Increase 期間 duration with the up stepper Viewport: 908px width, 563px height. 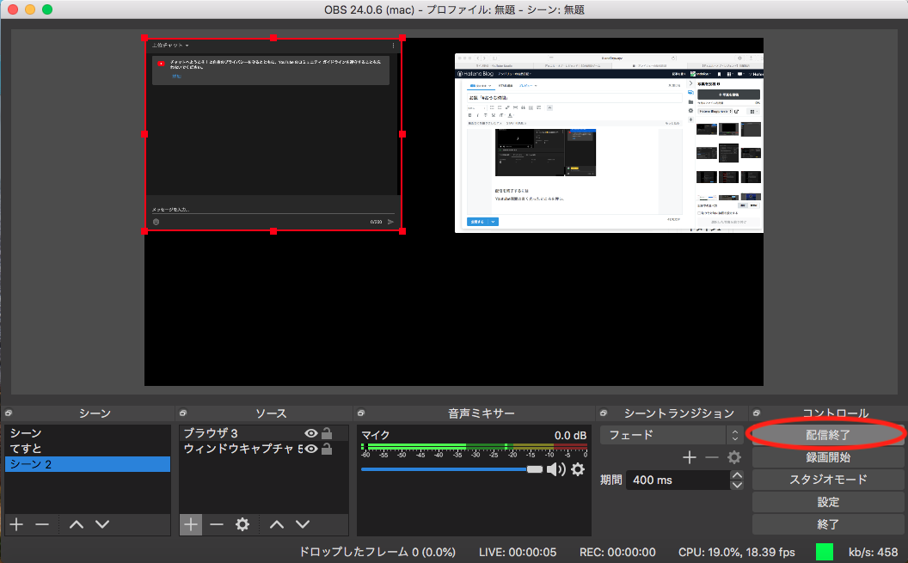(737, 474)
